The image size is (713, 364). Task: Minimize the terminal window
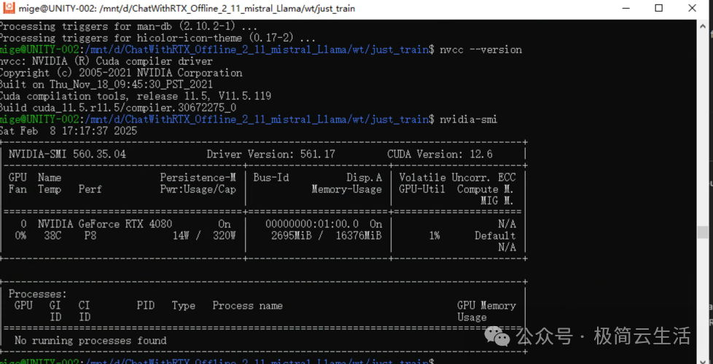tap(625, 8)
